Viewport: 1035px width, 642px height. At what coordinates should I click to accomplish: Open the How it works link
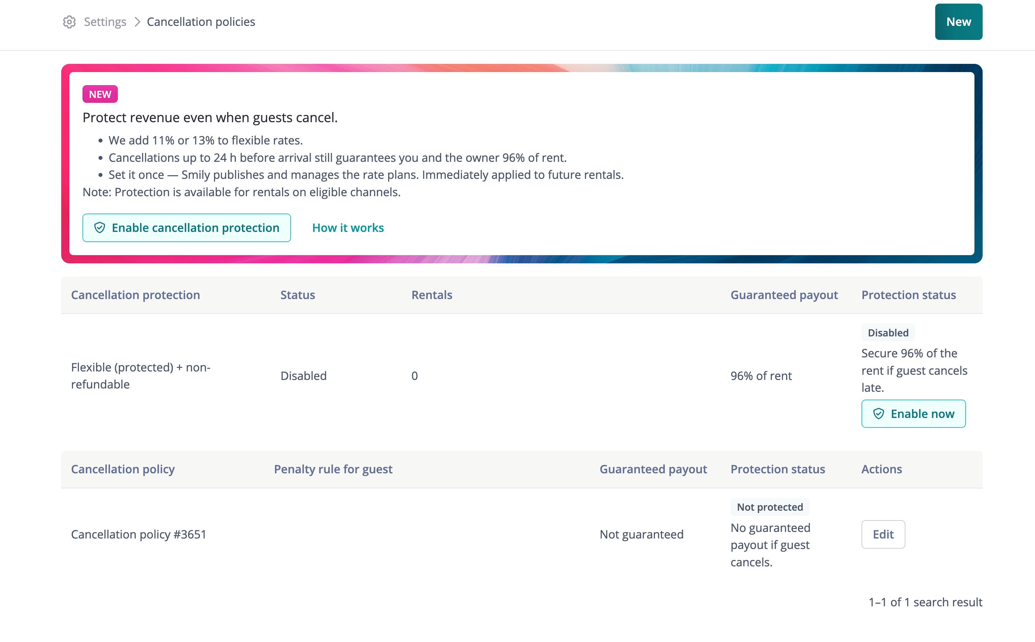[348, 228]
